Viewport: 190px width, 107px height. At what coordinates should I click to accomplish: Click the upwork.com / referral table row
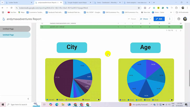pos(111,27)
